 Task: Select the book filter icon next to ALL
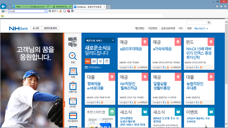(x=94, y=61)
